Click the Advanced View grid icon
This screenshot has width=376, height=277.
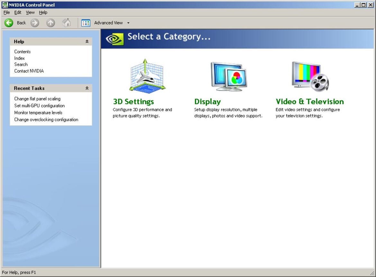coord(86,23)
